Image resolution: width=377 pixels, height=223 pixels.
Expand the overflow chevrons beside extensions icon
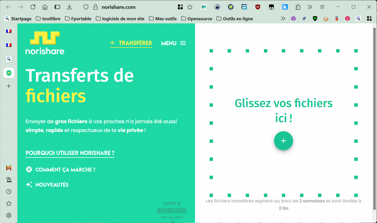[310, 7]
